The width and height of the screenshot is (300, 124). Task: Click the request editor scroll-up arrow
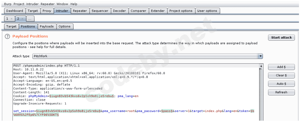click(261, 66)
